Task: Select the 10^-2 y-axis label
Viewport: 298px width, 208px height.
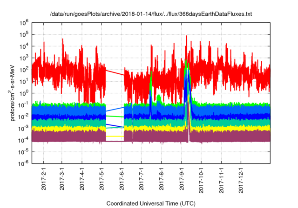Action: point(24,117)
